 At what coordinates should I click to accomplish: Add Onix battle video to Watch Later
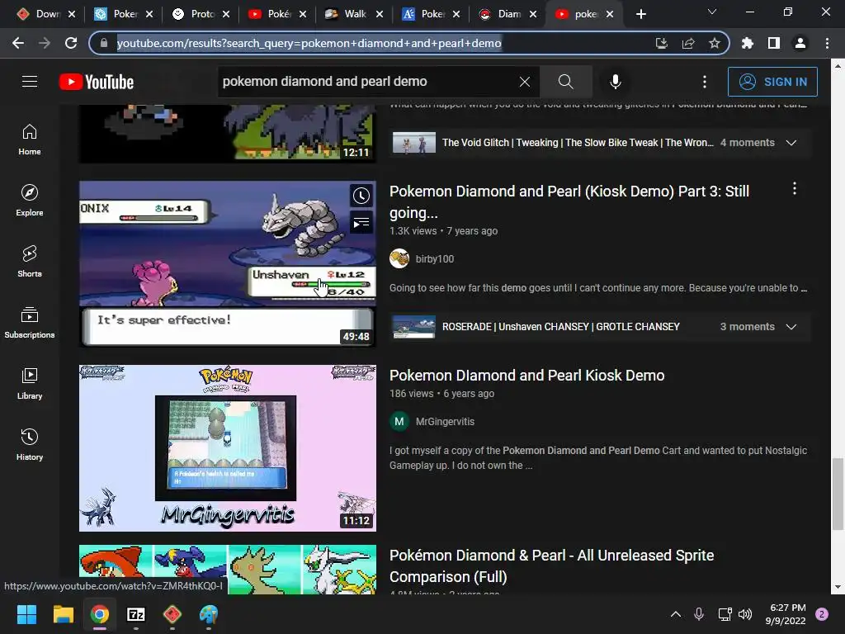(361, 196)
